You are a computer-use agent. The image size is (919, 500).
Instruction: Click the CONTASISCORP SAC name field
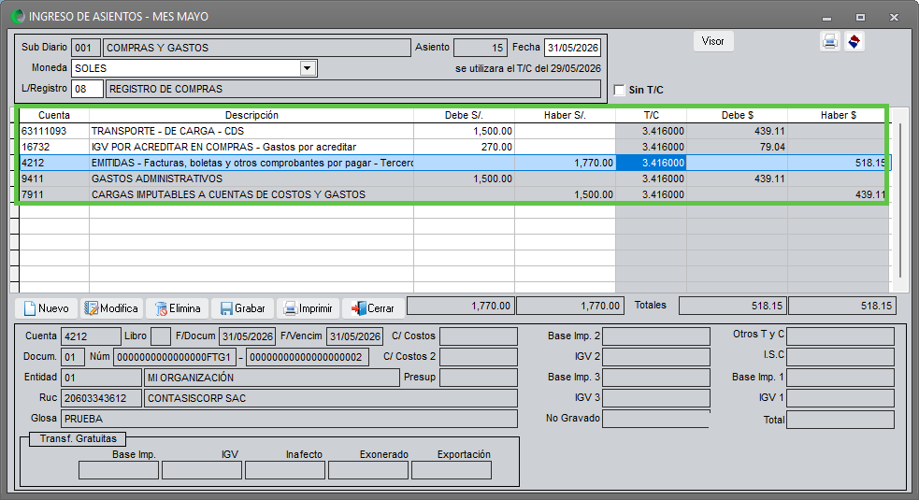coord(331,398)
